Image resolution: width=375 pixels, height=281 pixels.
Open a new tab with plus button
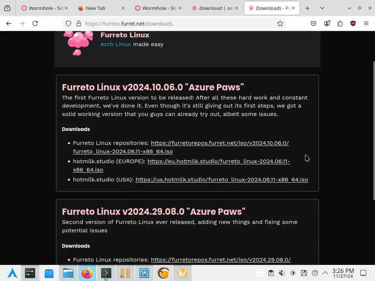(308, 8)
